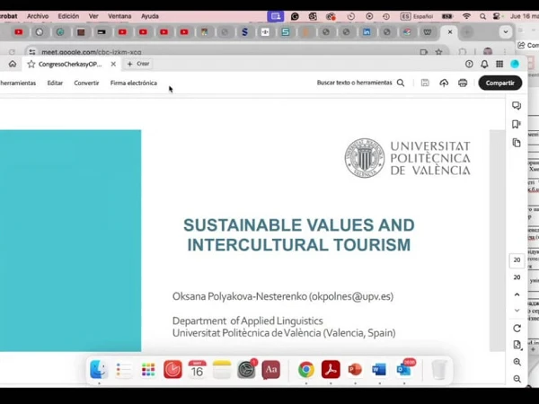Screen dimensions: 539x404
Task: Upload the document to cloud storage
Action: (x=444, y=83)
